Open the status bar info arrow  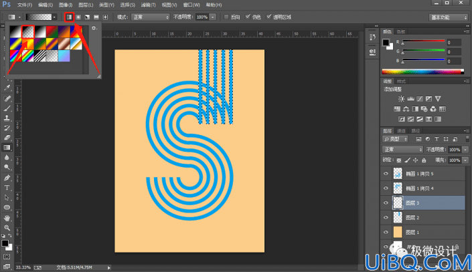coord(109,267)
